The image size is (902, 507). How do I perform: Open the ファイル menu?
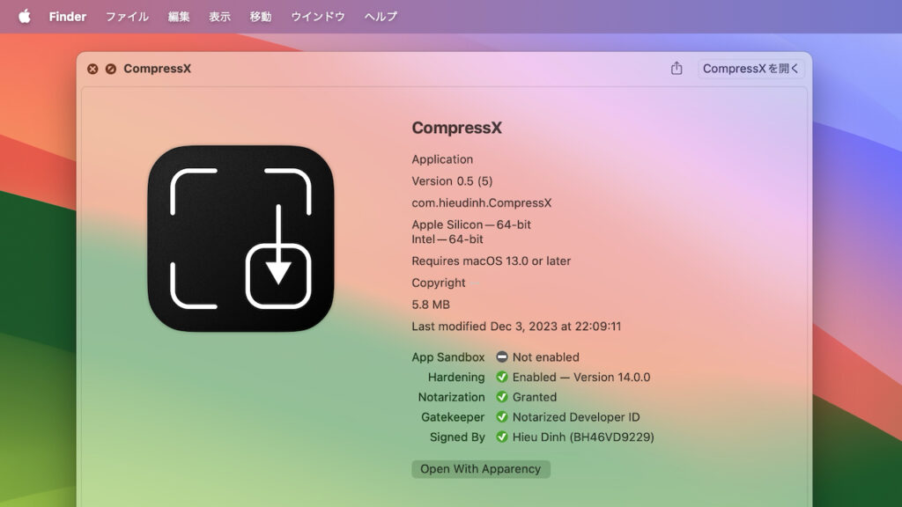(127, 17)
